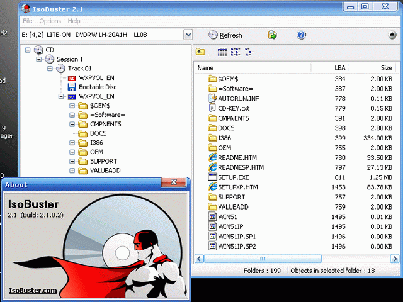Select DOCS folder icon in file list
This screenshot has height=302, width=403.
pos(212,128)
